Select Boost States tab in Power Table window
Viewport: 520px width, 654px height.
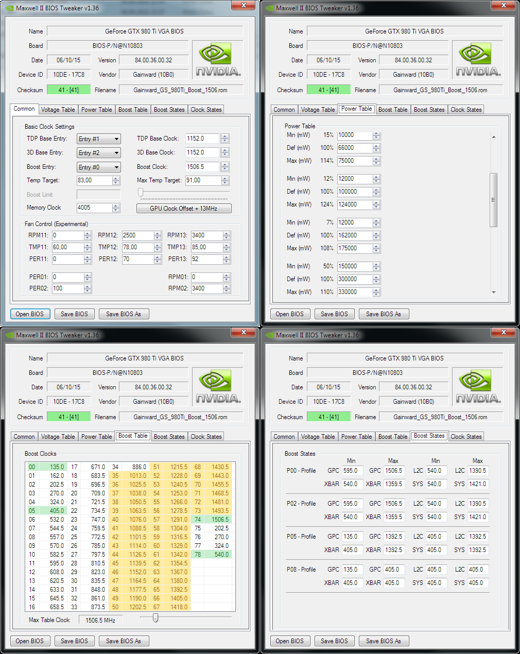(x=429, y=110)
